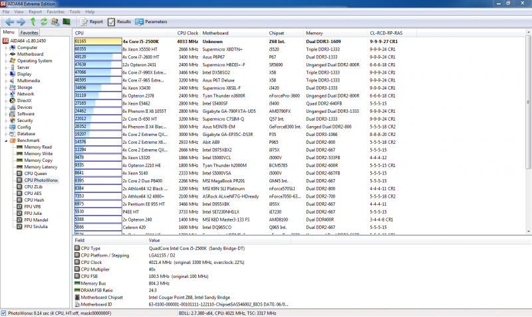Expand the Server tree node
This screenshot has height=317, width=532.
point(6,68)
